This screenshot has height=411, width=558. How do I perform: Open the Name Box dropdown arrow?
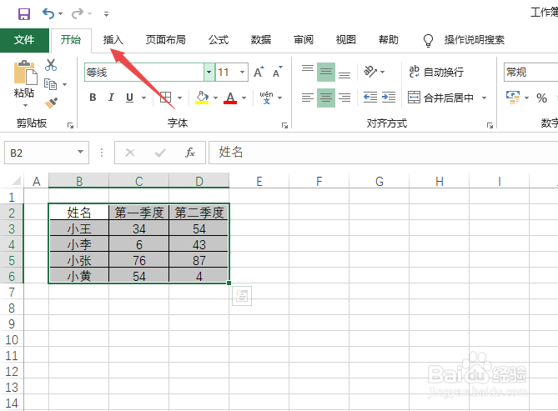pos(80,153)
